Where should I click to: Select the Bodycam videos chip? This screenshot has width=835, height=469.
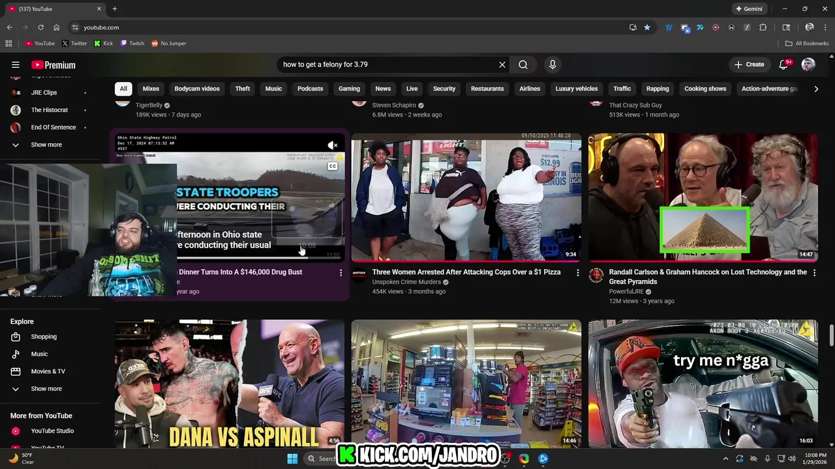[x=197, y=89]
